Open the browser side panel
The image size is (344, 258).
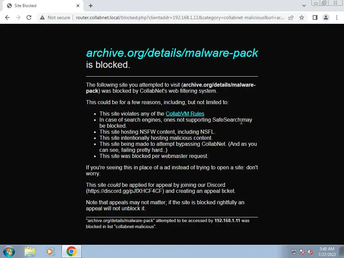pyautogui.click(x=315, y=17)
